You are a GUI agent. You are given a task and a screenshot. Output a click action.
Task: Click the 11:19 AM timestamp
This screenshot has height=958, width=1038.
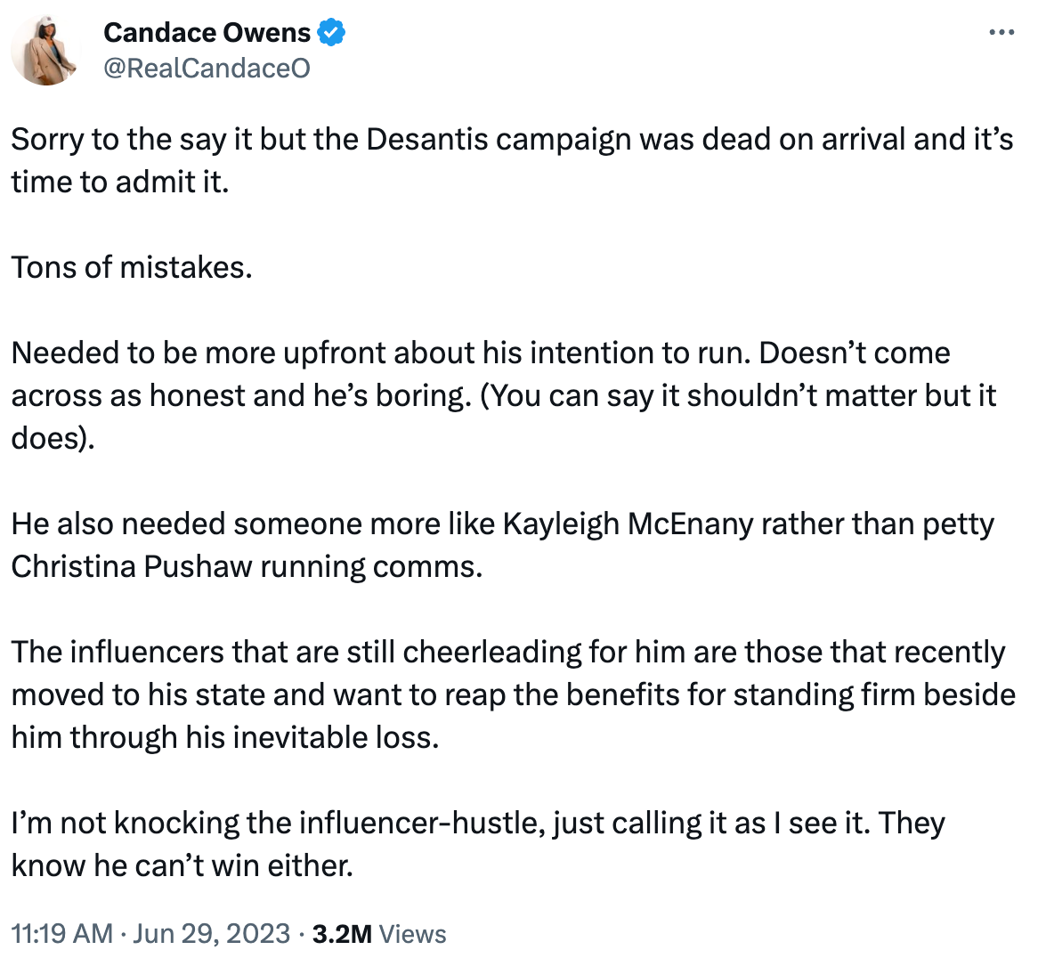tap(61, 933)
